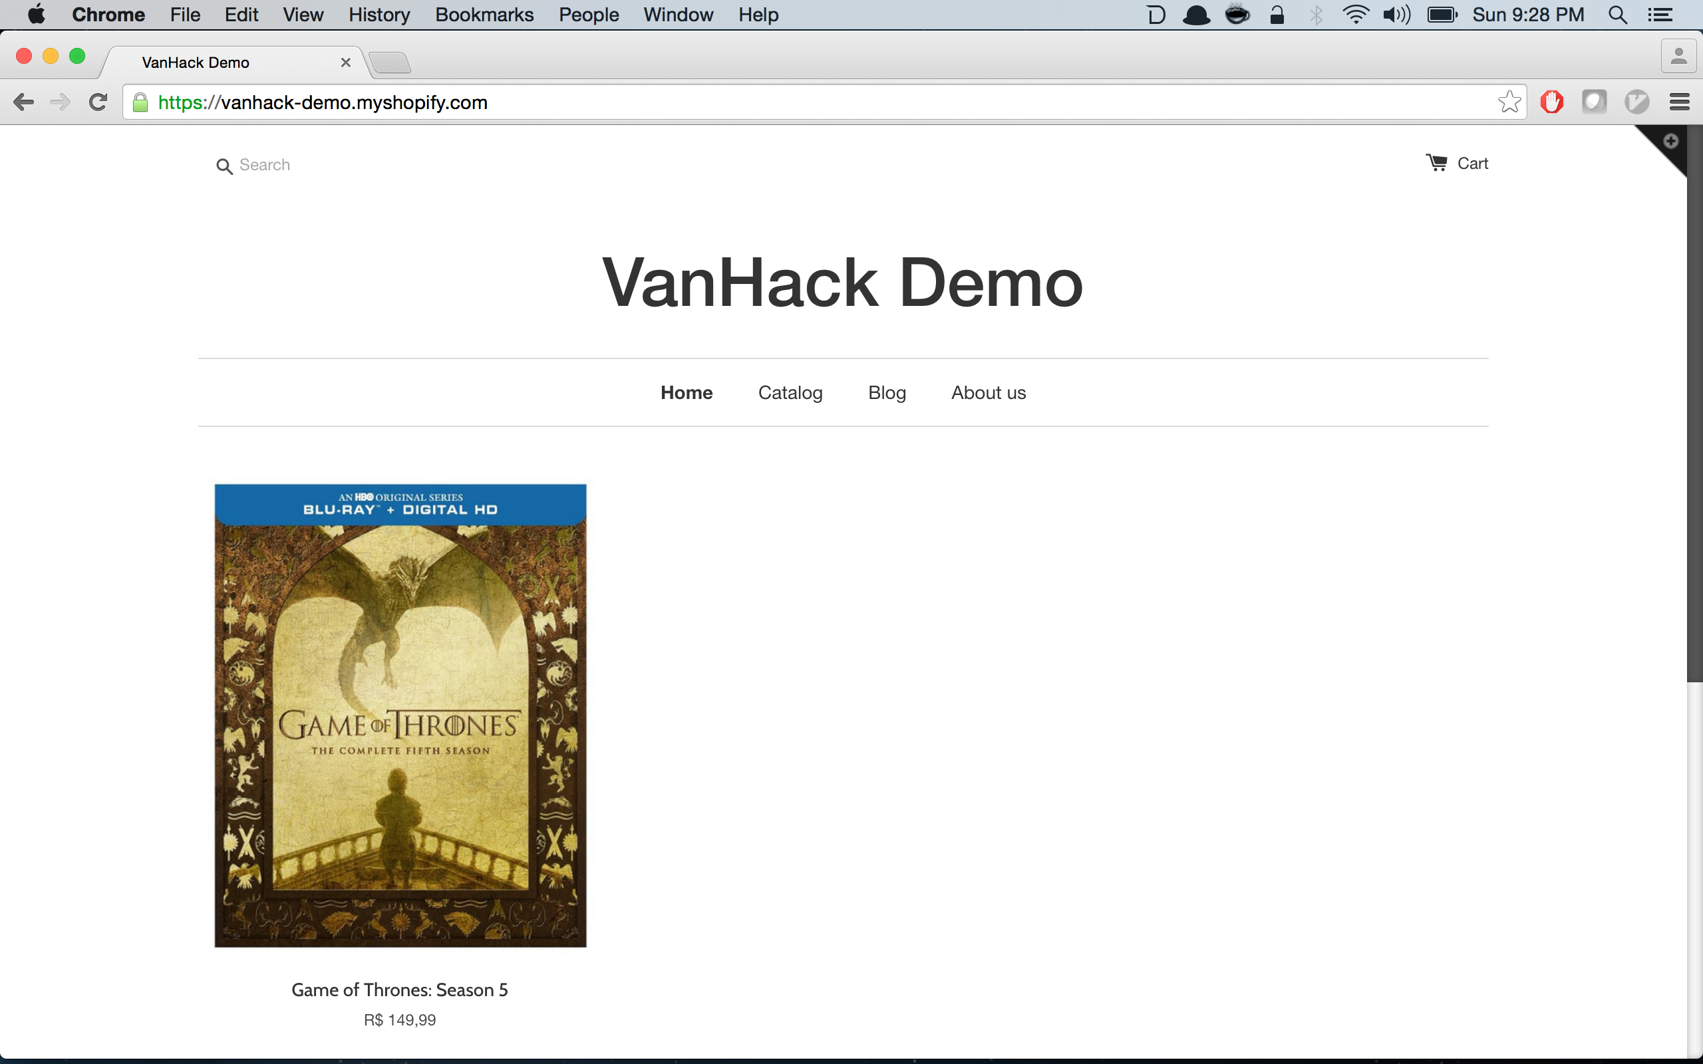Click the browser back arrow
The height and width of the screenshot is (1064, 1703).
[x=23, y=102]
